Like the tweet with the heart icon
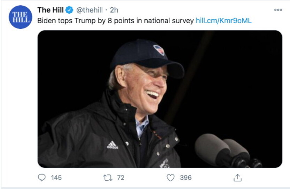 point(170,178)
